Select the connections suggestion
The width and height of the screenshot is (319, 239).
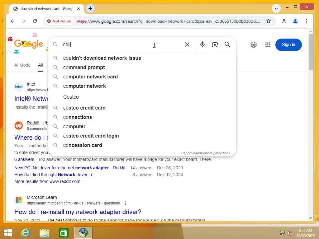pyautogui.click(x=142, y=117)
